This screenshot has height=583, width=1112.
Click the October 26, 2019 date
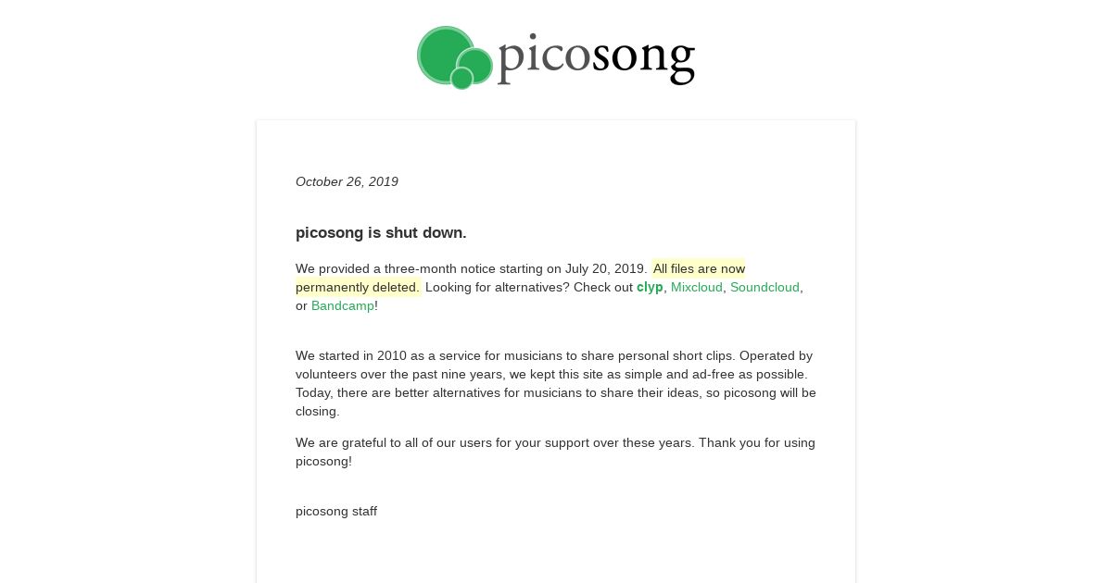347,181
